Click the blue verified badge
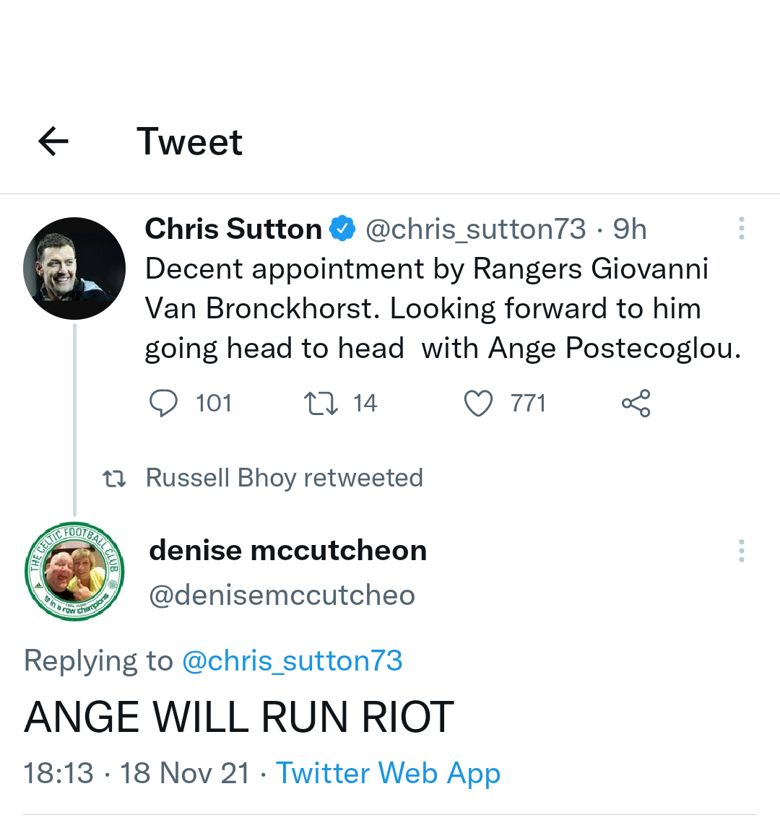The width and height of the screenshot is (780, 833). coord(342,229)
